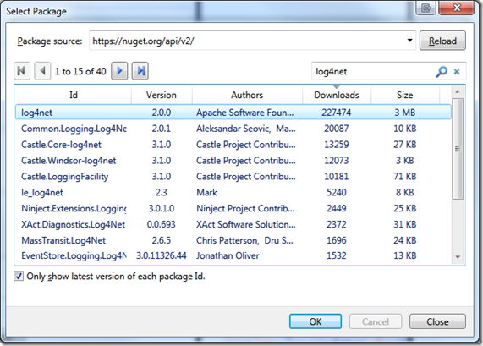Click the Reload button

[442, 41]
